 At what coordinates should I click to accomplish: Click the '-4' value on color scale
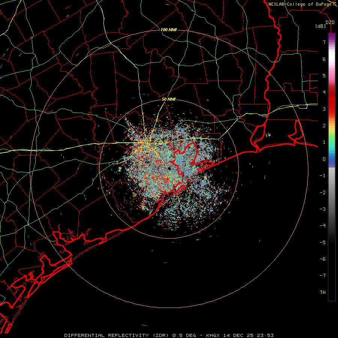(x=323, y=226)
